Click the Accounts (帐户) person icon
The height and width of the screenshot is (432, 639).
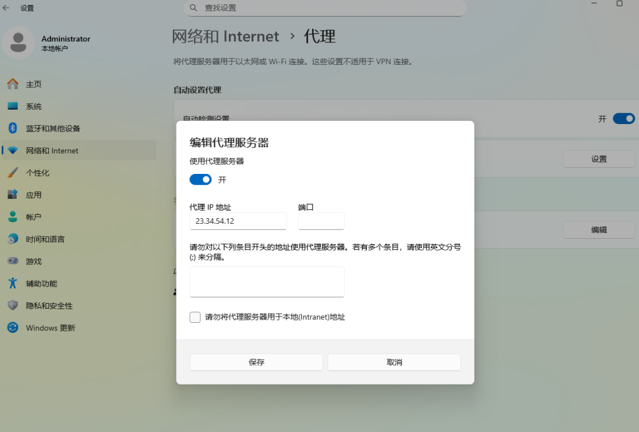pos(12,217)
